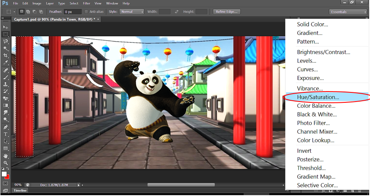This screenshot has width=370, height=196.
Task: Open the status bar info arrow menu
Action: [79, 185]
